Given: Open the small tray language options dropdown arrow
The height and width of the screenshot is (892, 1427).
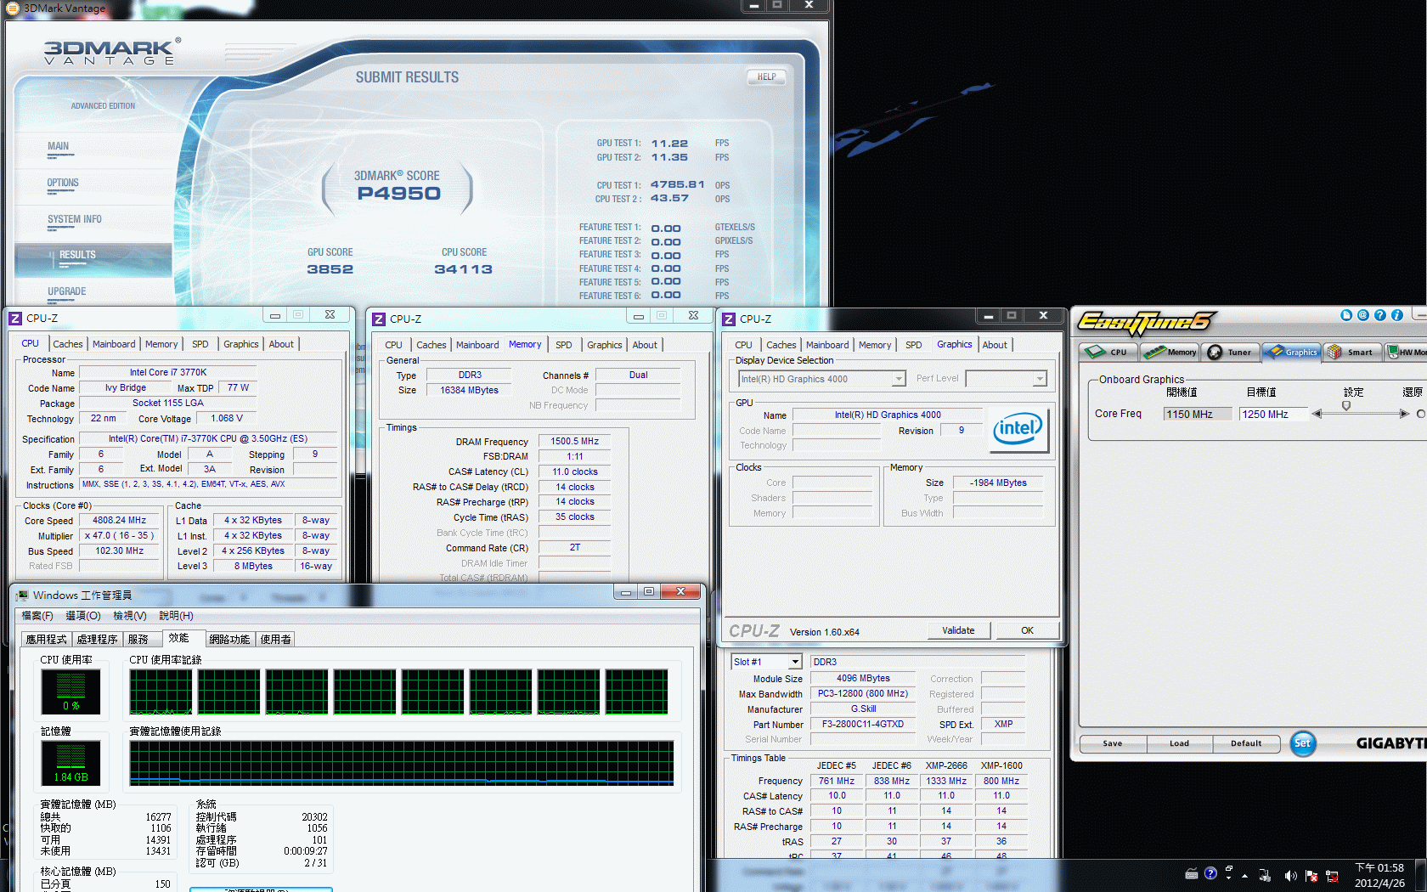Looking at the screenshot, I should 1228,878.
